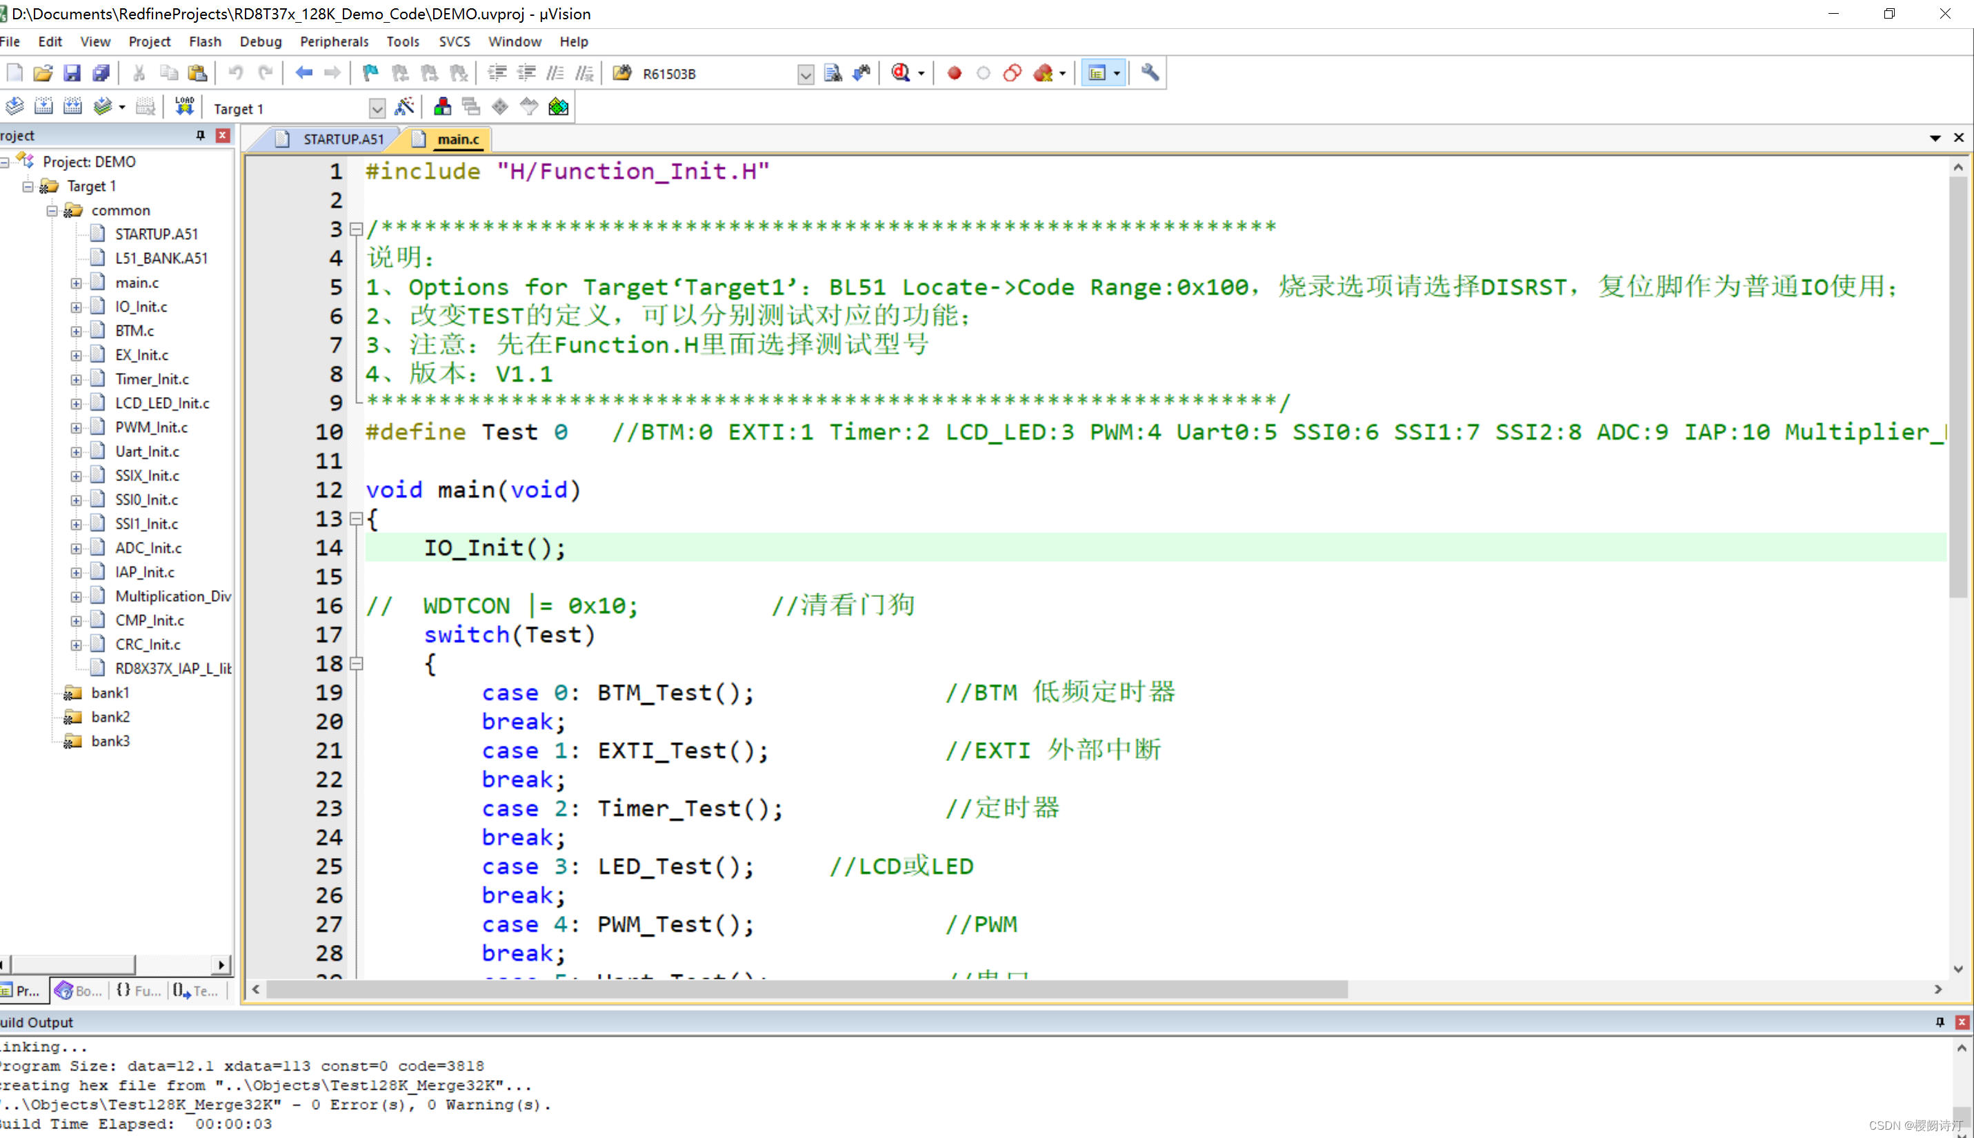Open the Target 1 selection dropdown
The width and height of the screenshot is (1974, 1138).
click(x=377, y=109)
